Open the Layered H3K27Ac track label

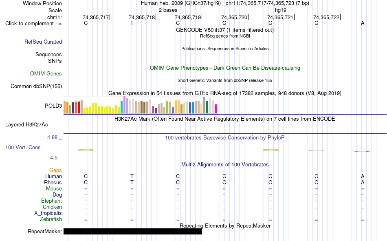26,125
